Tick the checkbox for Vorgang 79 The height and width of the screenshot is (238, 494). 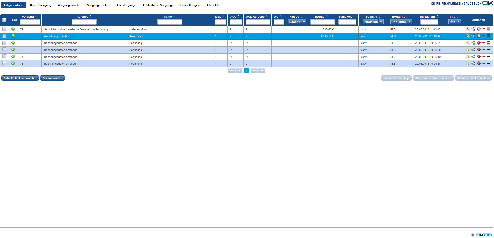click(4, 29)
